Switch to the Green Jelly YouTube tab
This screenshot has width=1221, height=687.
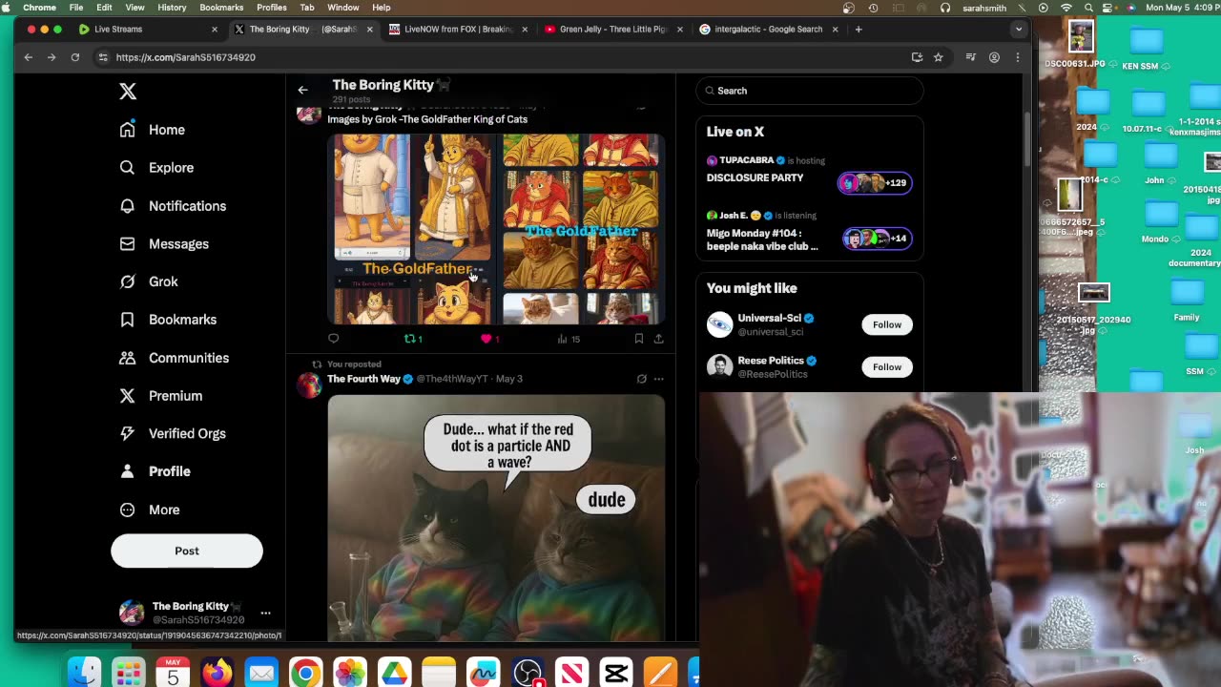coord(612,30)
